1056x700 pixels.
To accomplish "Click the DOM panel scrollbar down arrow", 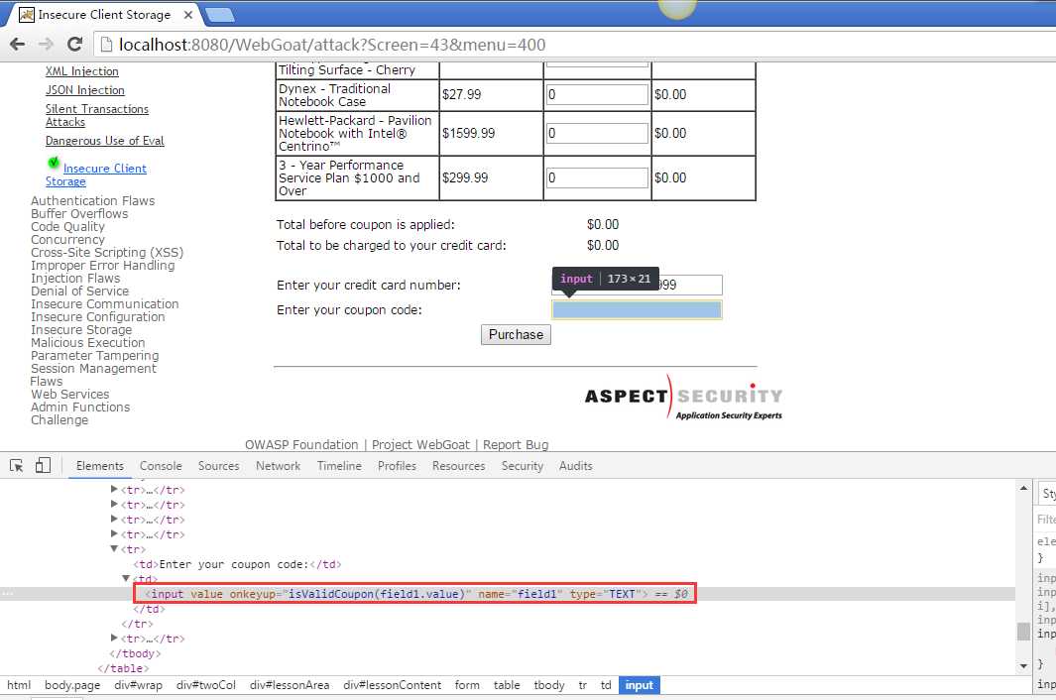I will coord(1023,665).
